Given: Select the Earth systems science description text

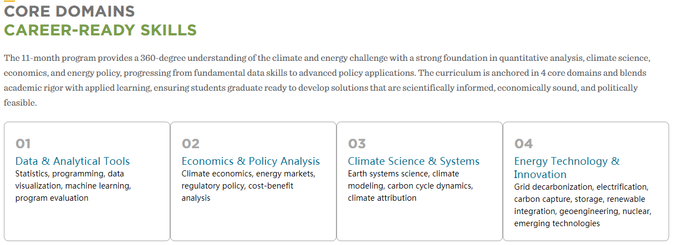Looking at the screenshot, I should 410,186.
